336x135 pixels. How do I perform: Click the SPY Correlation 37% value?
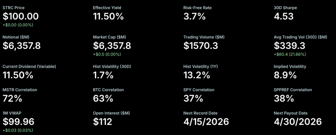pyautogui.click(x=194, y=98)
